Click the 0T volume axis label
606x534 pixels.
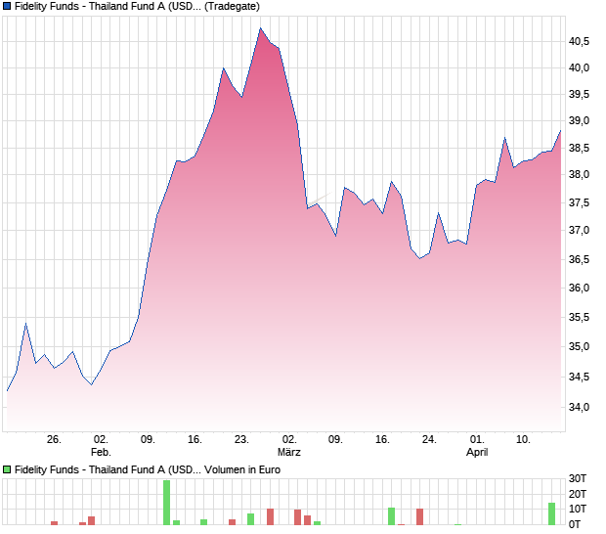(x=575, y=524)
